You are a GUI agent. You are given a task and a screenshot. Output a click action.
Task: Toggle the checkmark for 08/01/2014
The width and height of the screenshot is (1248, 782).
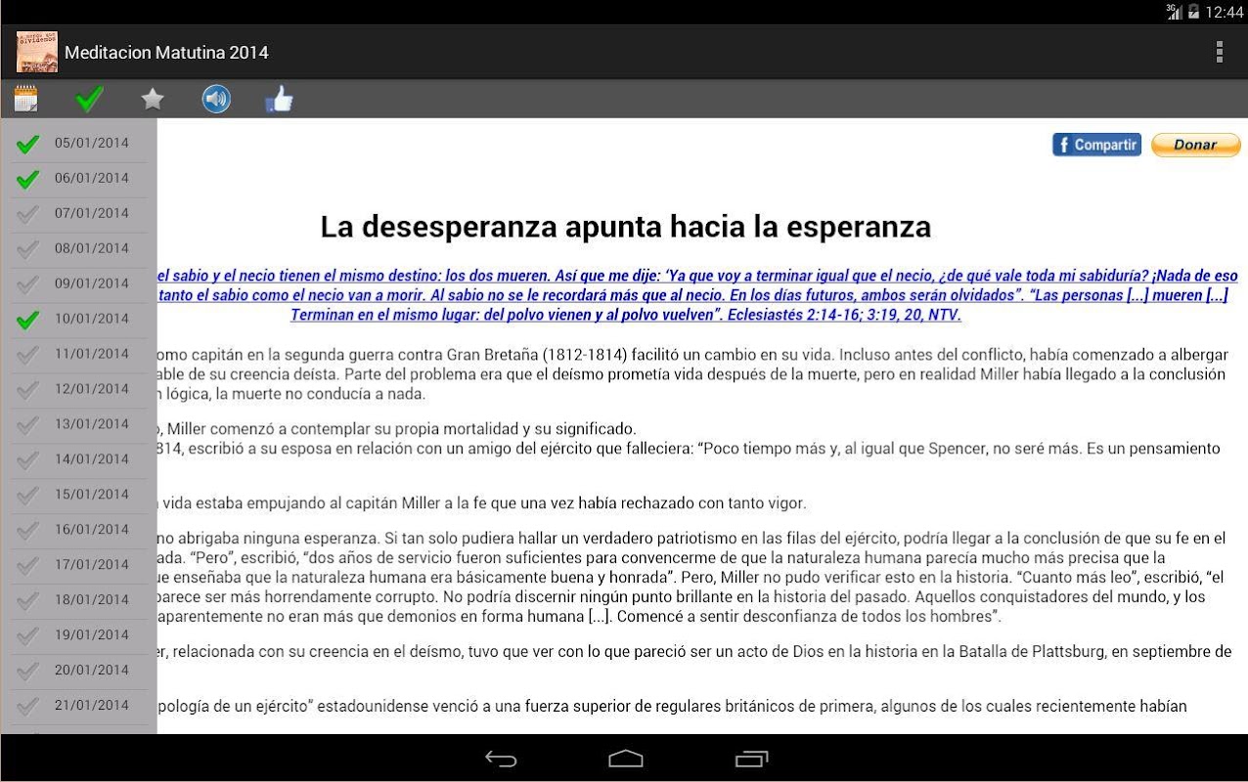click(x=28, y=249)
